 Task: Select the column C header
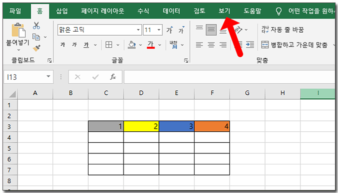106,93
